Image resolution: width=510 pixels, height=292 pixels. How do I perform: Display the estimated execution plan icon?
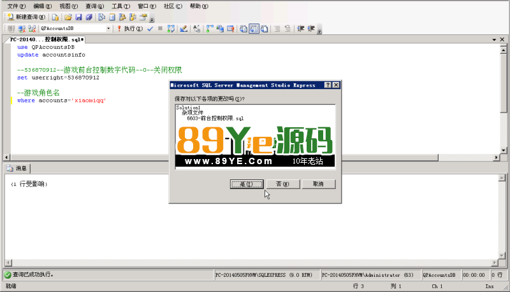[x=171, y=29]
